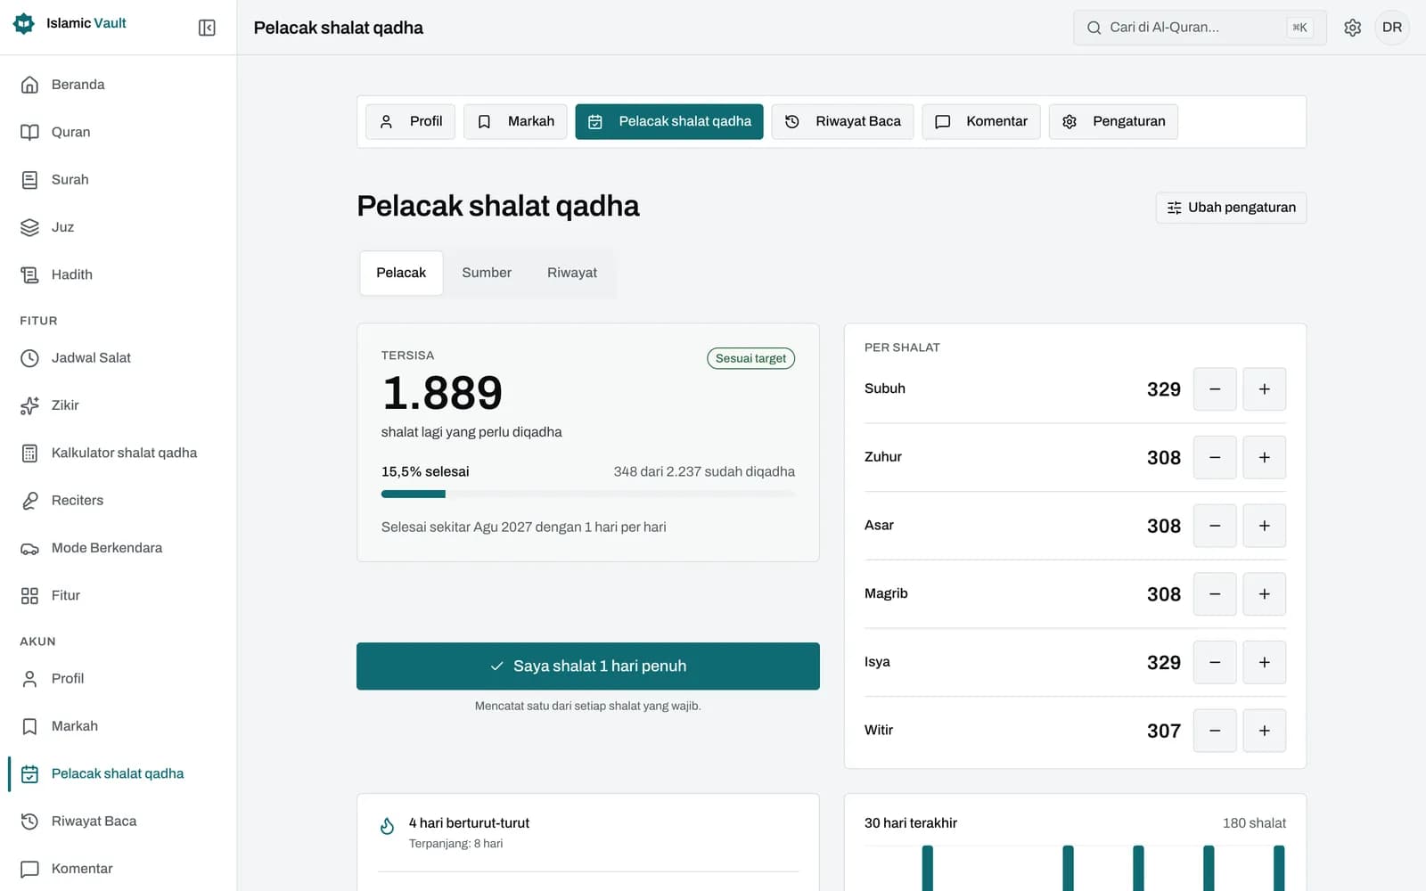1426x891 pixels.
Task: Decrease Zuhur count with minus
Action: point(1215,457)
